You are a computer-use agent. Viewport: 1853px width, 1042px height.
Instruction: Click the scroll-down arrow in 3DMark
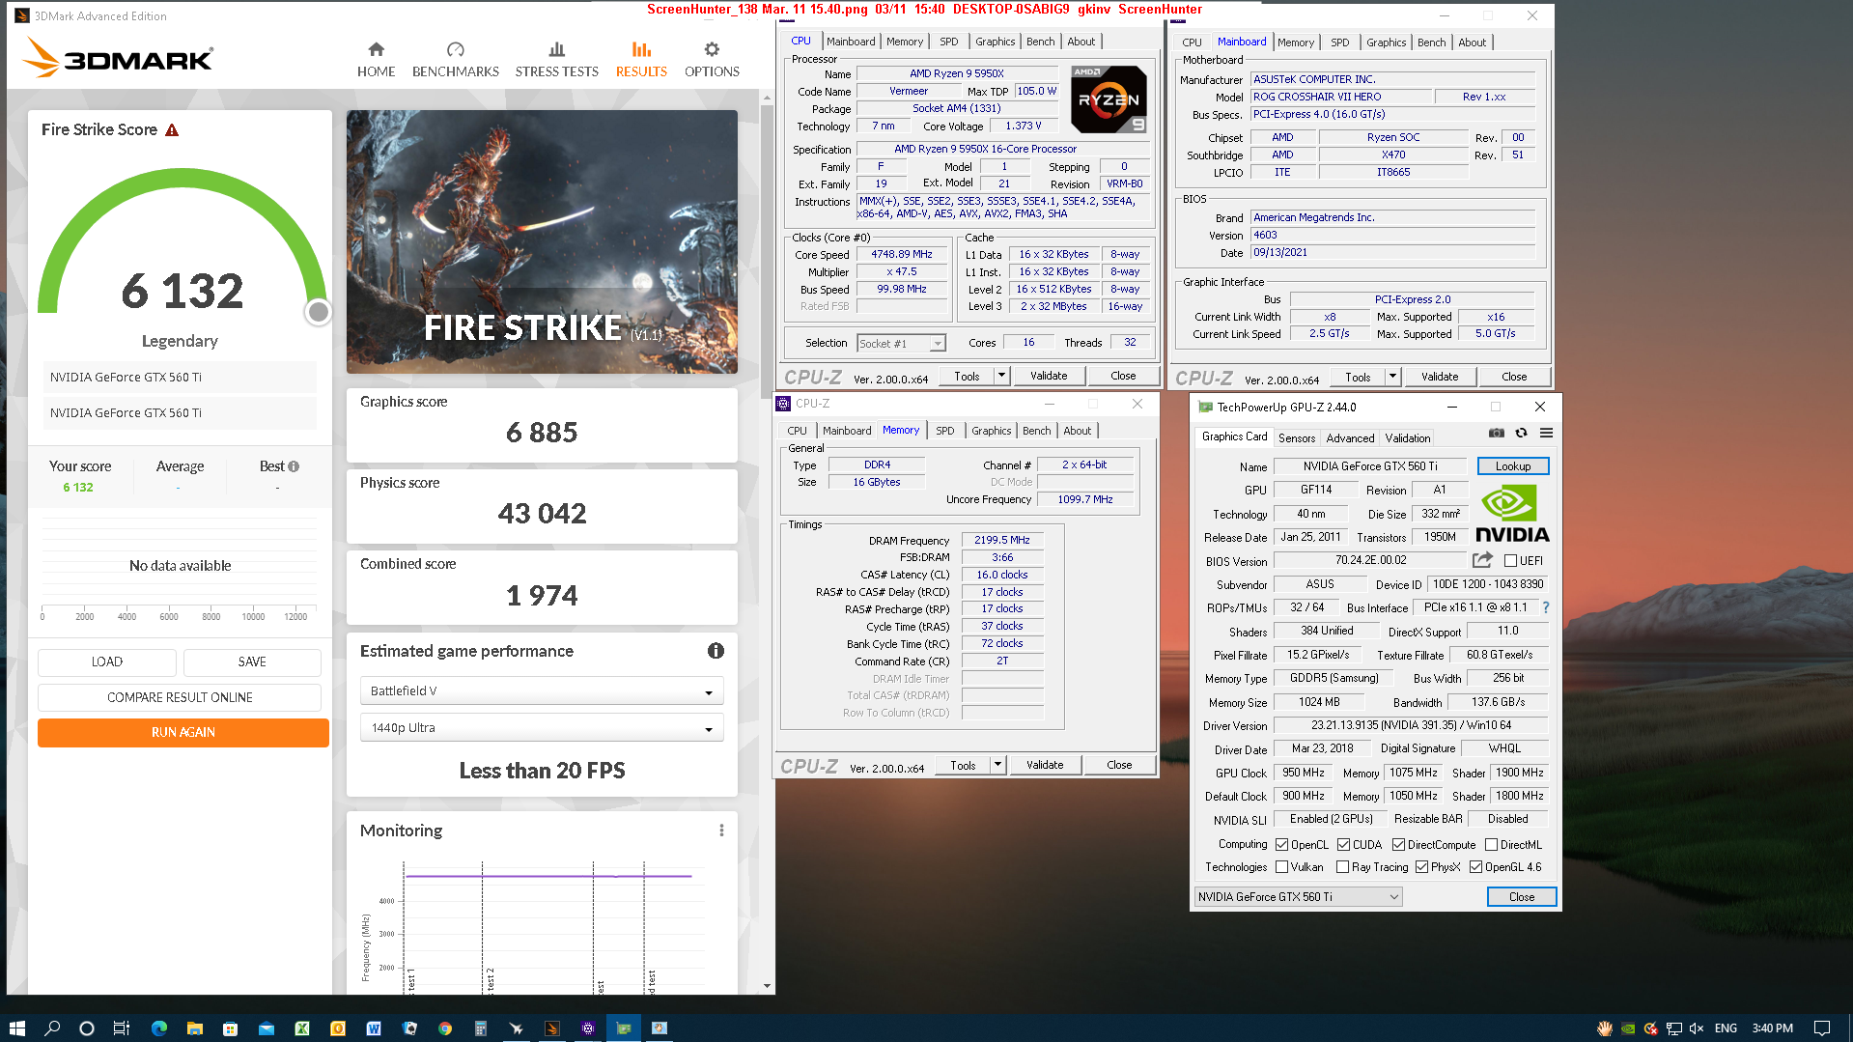pos(768,986)
